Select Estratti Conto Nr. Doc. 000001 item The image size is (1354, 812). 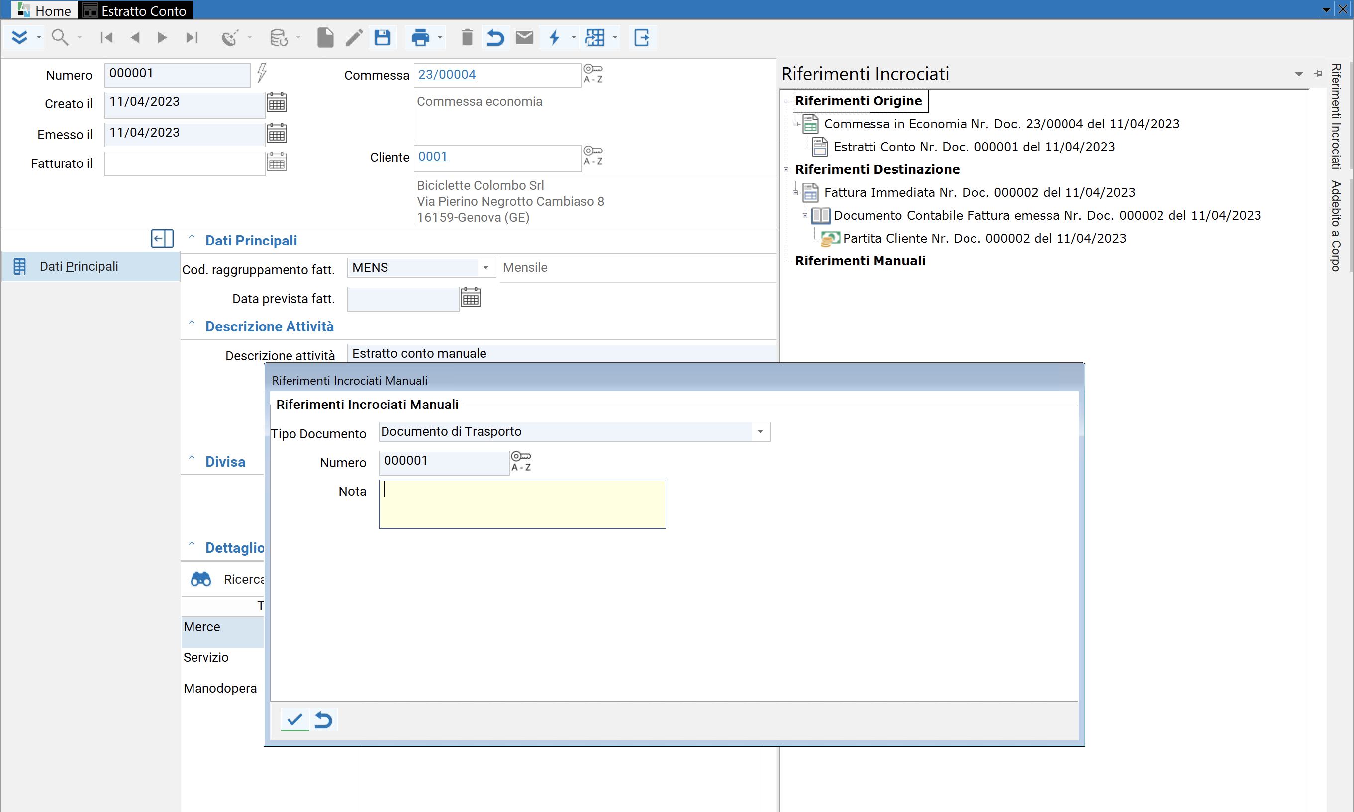[974, 147]
